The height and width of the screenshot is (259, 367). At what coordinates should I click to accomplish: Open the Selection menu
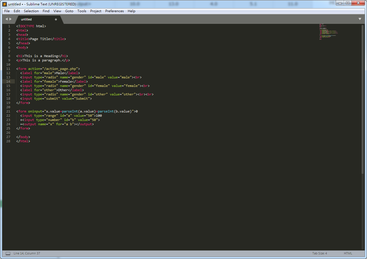(31, 11)
